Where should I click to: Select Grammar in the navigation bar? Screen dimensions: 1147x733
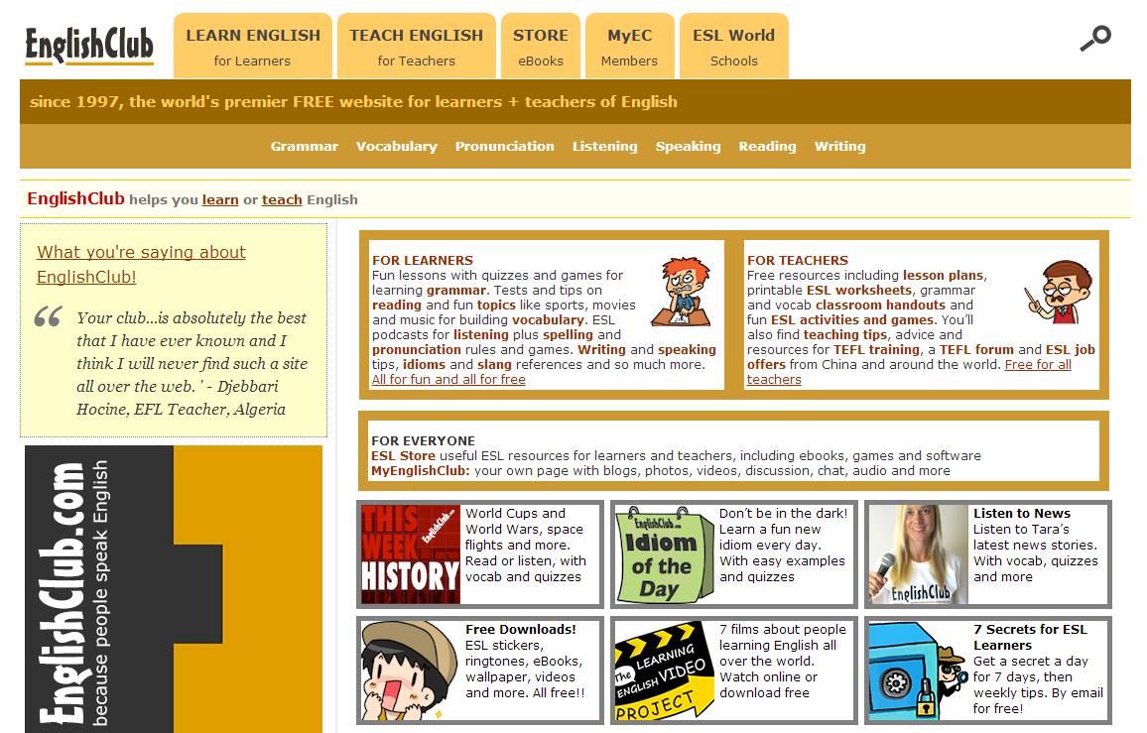point(305,146)
